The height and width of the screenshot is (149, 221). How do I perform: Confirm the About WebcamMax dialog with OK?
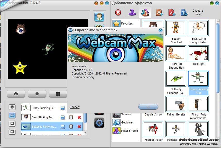point(148,107)
